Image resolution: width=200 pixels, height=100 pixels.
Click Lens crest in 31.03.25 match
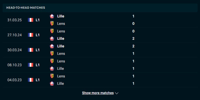[x=52, y=23]
